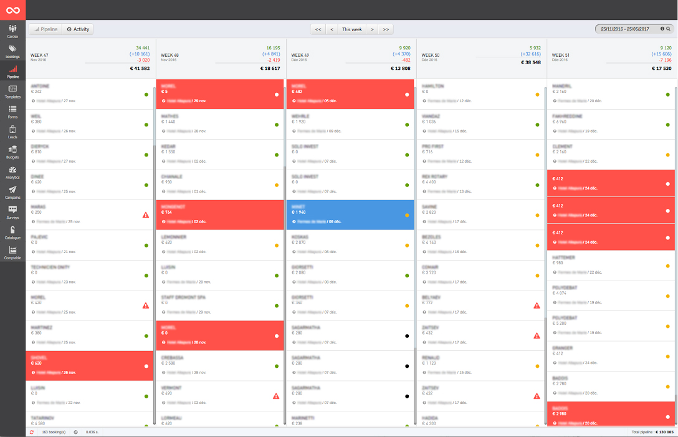Click the search icon in date range field
678x437 pixels.
pyautogui.click(x=668, y=29)
